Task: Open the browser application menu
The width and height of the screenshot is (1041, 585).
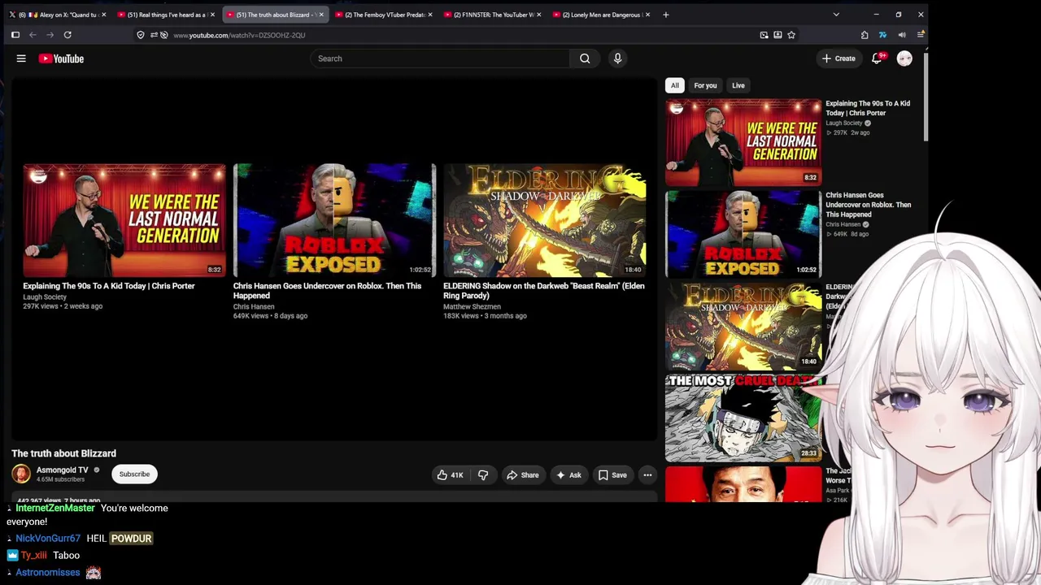Action: 920,35
